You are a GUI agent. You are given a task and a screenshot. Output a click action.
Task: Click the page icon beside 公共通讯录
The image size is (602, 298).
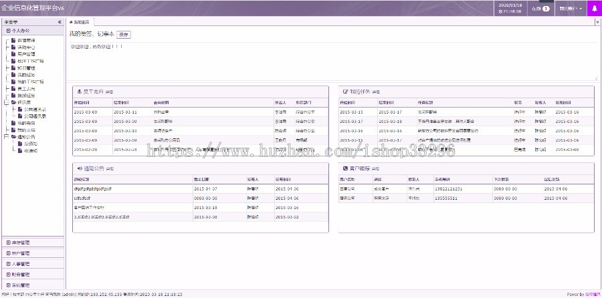click(20, 110)
